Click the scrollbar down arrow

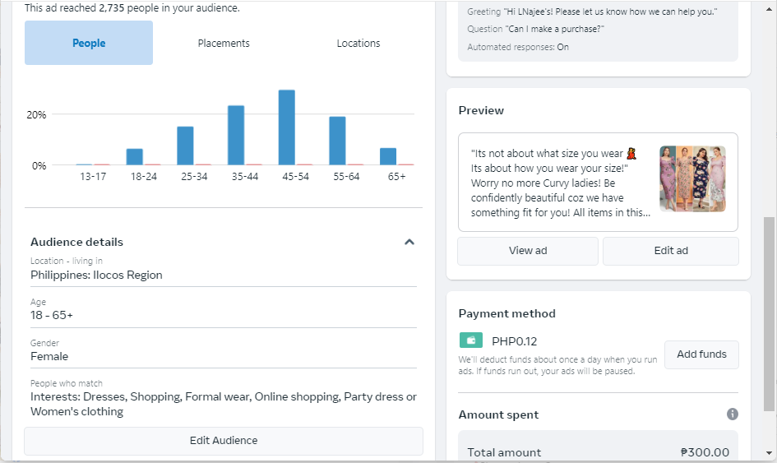tap(769, 453)
